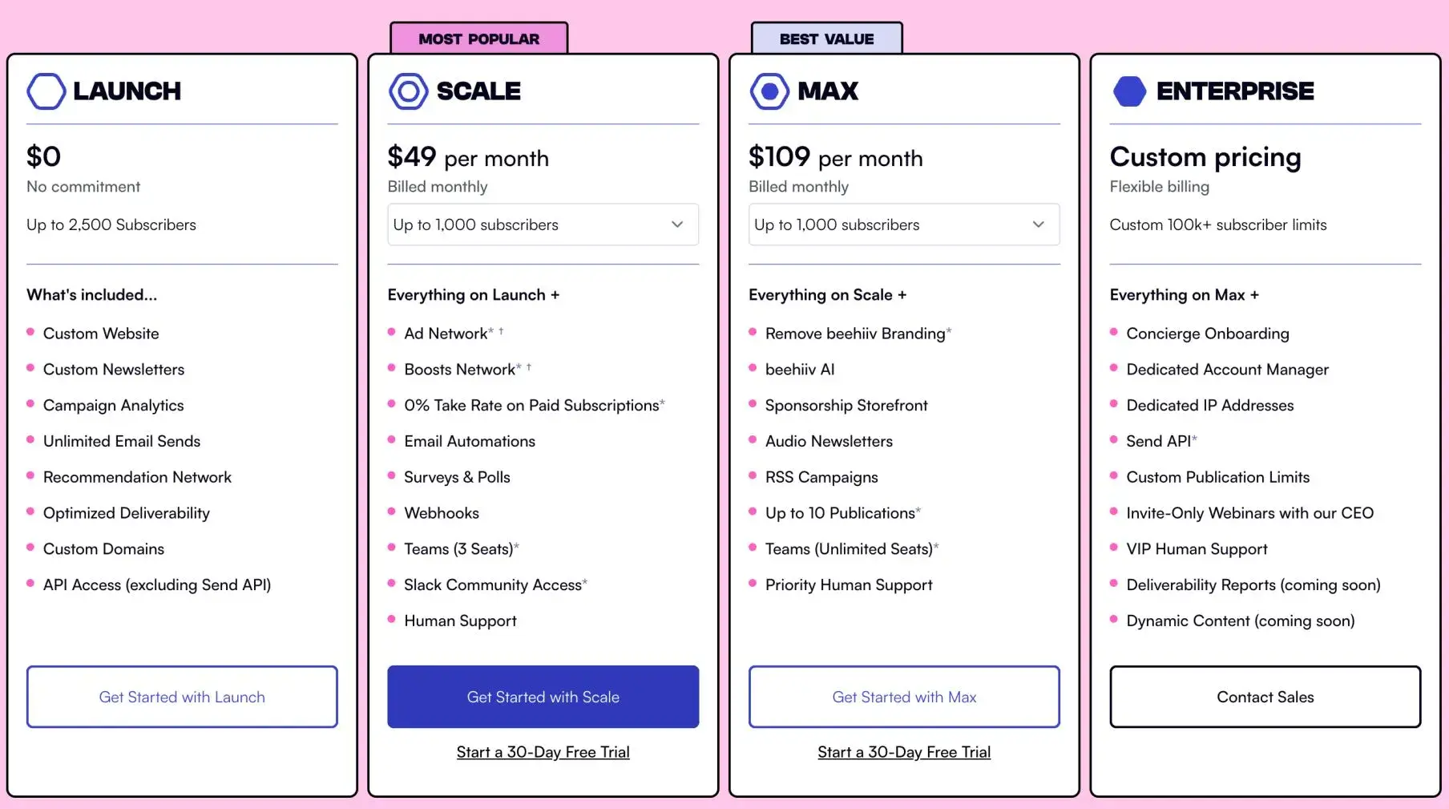Start a 30-Day Free Trial for Scale
Viewport: 1449px width, 809px height.
tap(543, 752)
